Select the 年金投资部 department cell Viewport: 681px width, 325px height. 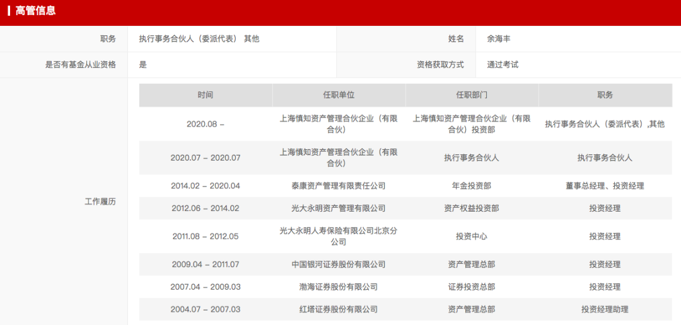coord(472,186)
